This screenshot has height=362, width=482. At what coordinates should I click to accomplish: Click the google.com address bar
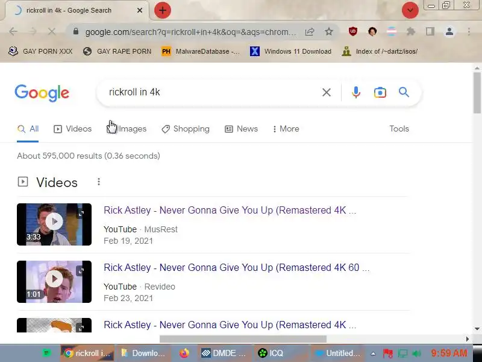click(x=190, y=32)
